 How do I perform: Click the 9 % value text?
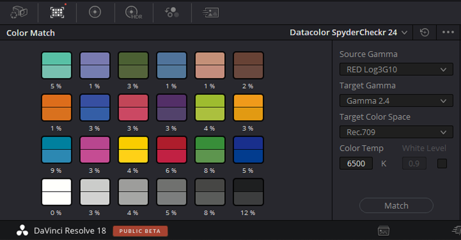click(x=56, y=170)
